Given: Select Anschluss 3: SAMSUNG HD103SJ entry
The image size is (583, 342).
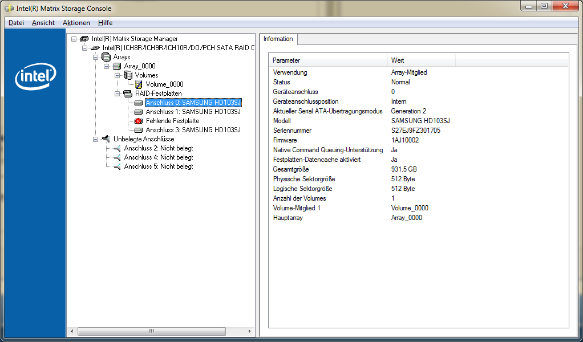Looking at the screenshot, I should click(193, 130).
